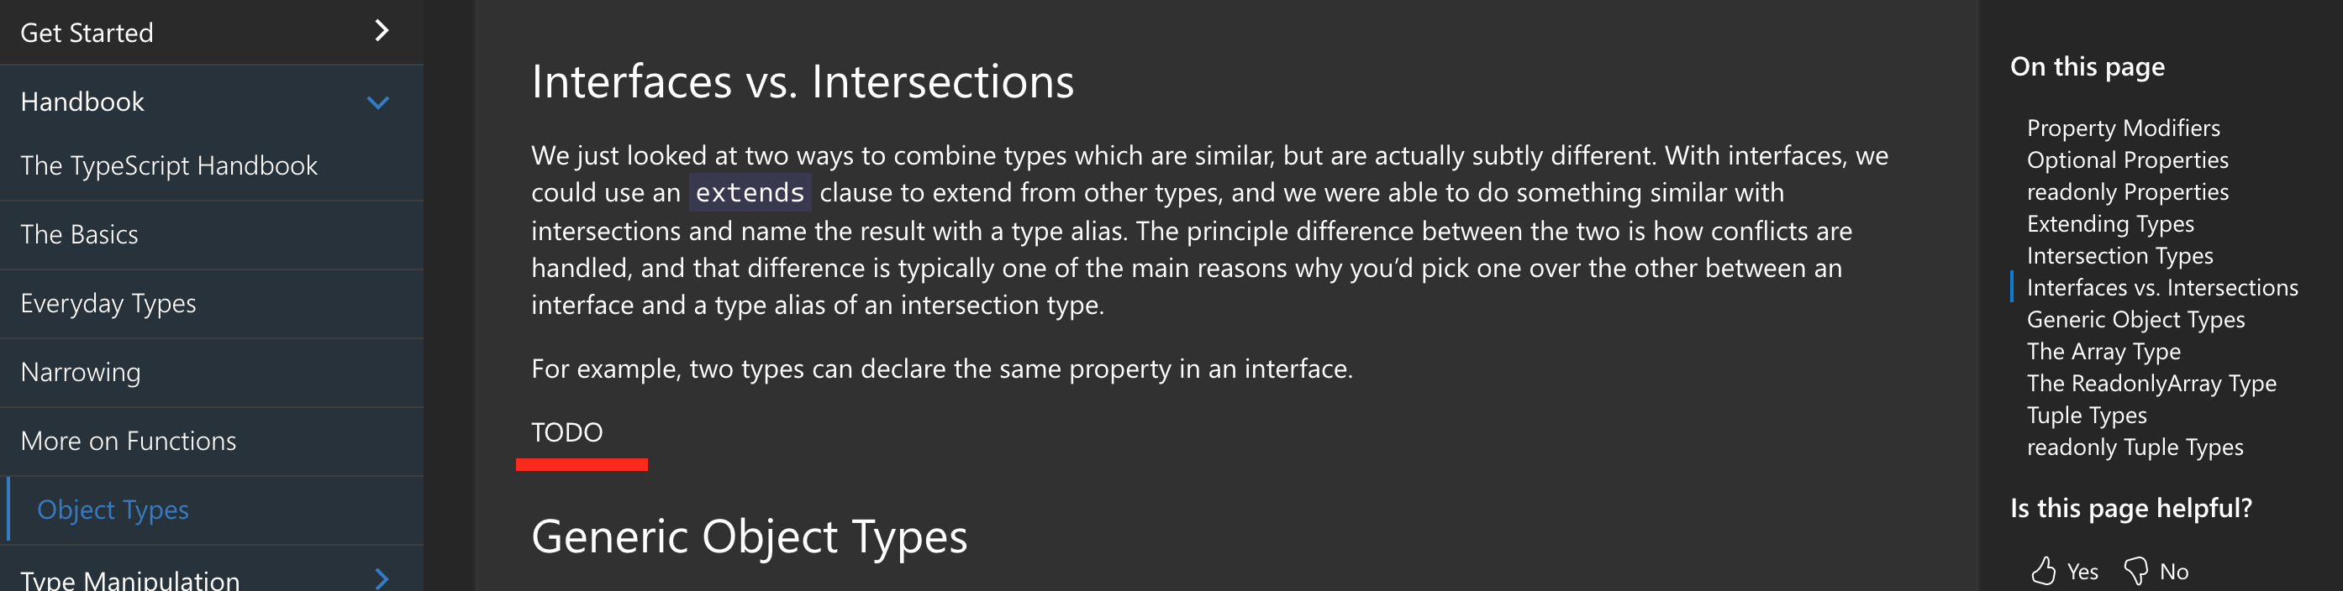
Task: Open The TypeScript Handbook page
Action: [168, 165]
